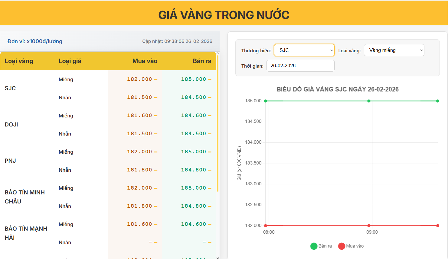Viewport: 448px width, 259px height.
Task: Click the last red Mua vào data point
Action: coord(438,225)
